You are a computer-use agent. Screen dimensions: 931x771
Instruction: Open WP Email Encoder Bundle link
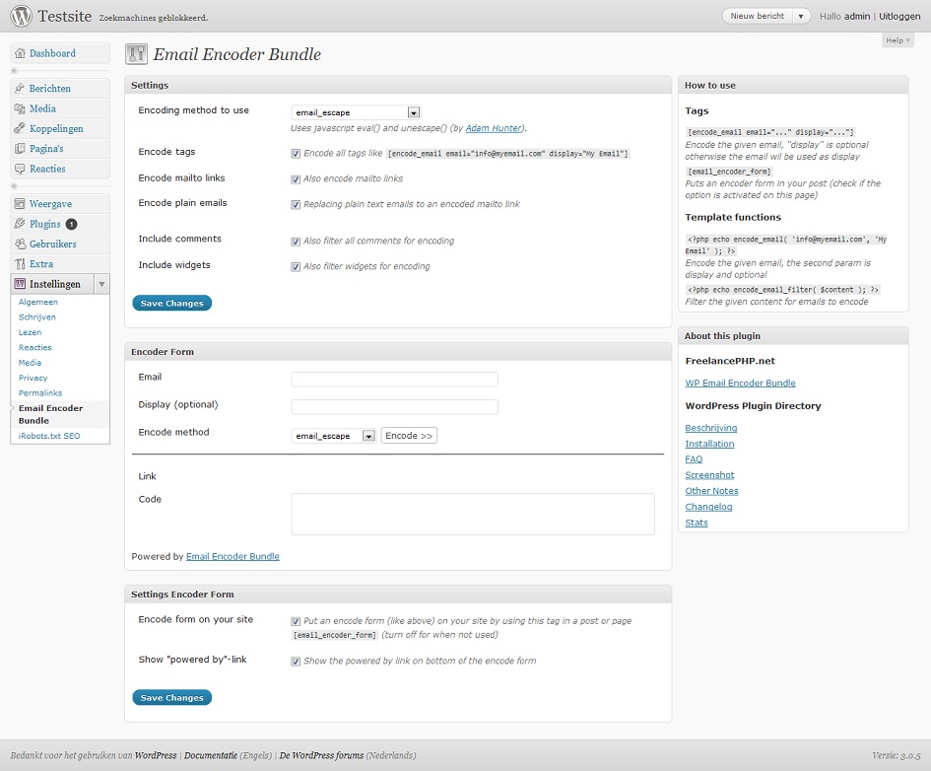tap(740, 384)
